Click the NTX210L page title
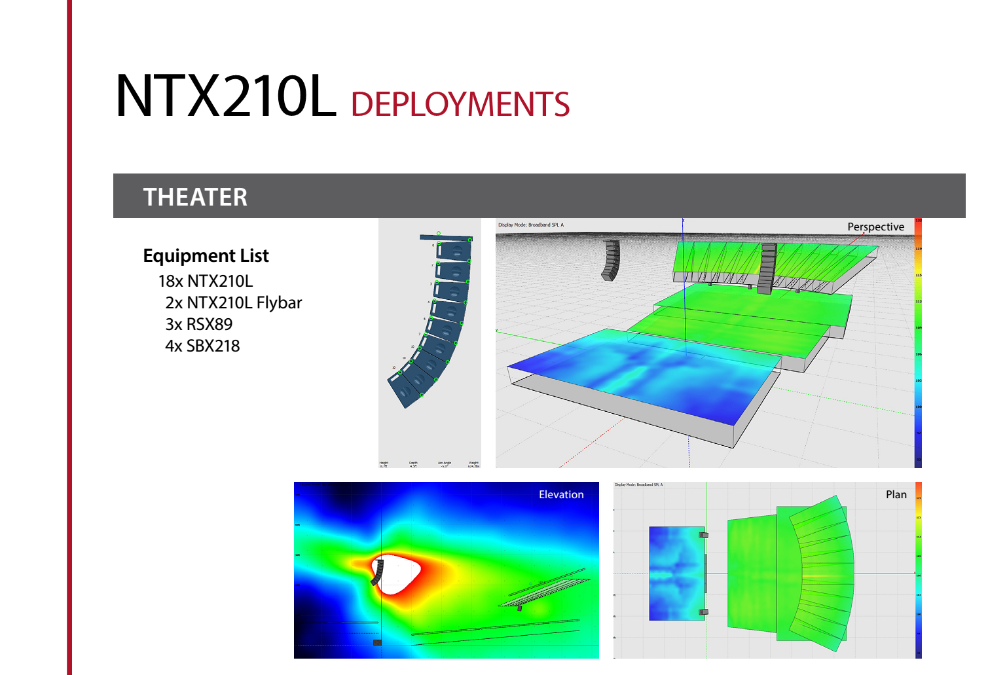The image size is (988, 675). tap(225, 96)
